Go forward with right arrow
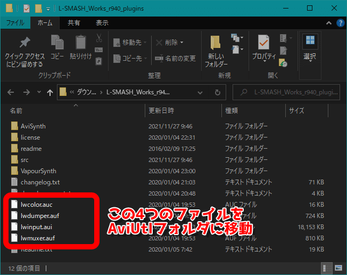 pos(27,92)
